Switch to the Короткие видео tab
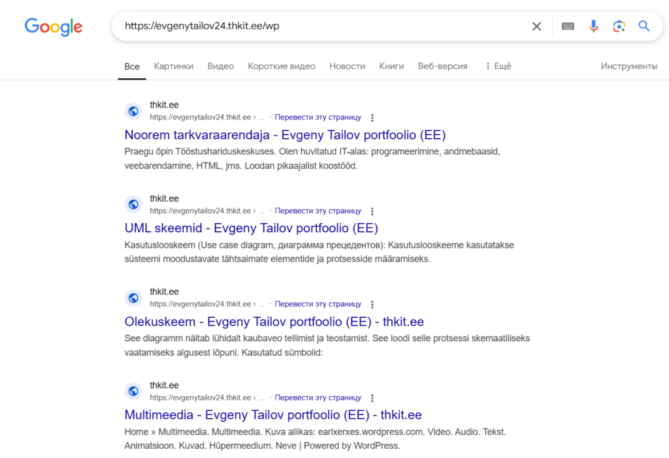This screenshot has width=669, height=458. pyautogui.click(x=282, y=66)
